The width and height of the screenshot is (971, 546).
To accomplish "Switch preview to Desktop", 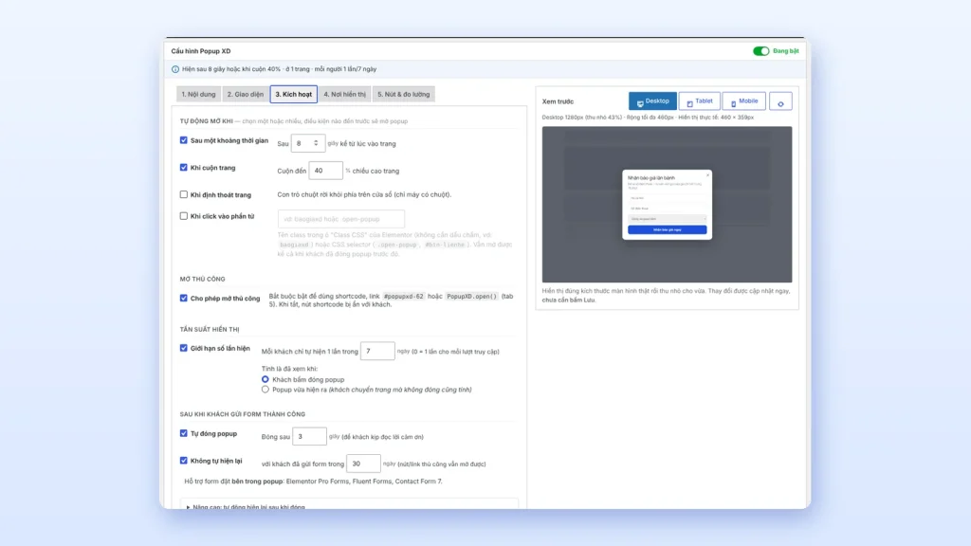I will coord(652,100).
